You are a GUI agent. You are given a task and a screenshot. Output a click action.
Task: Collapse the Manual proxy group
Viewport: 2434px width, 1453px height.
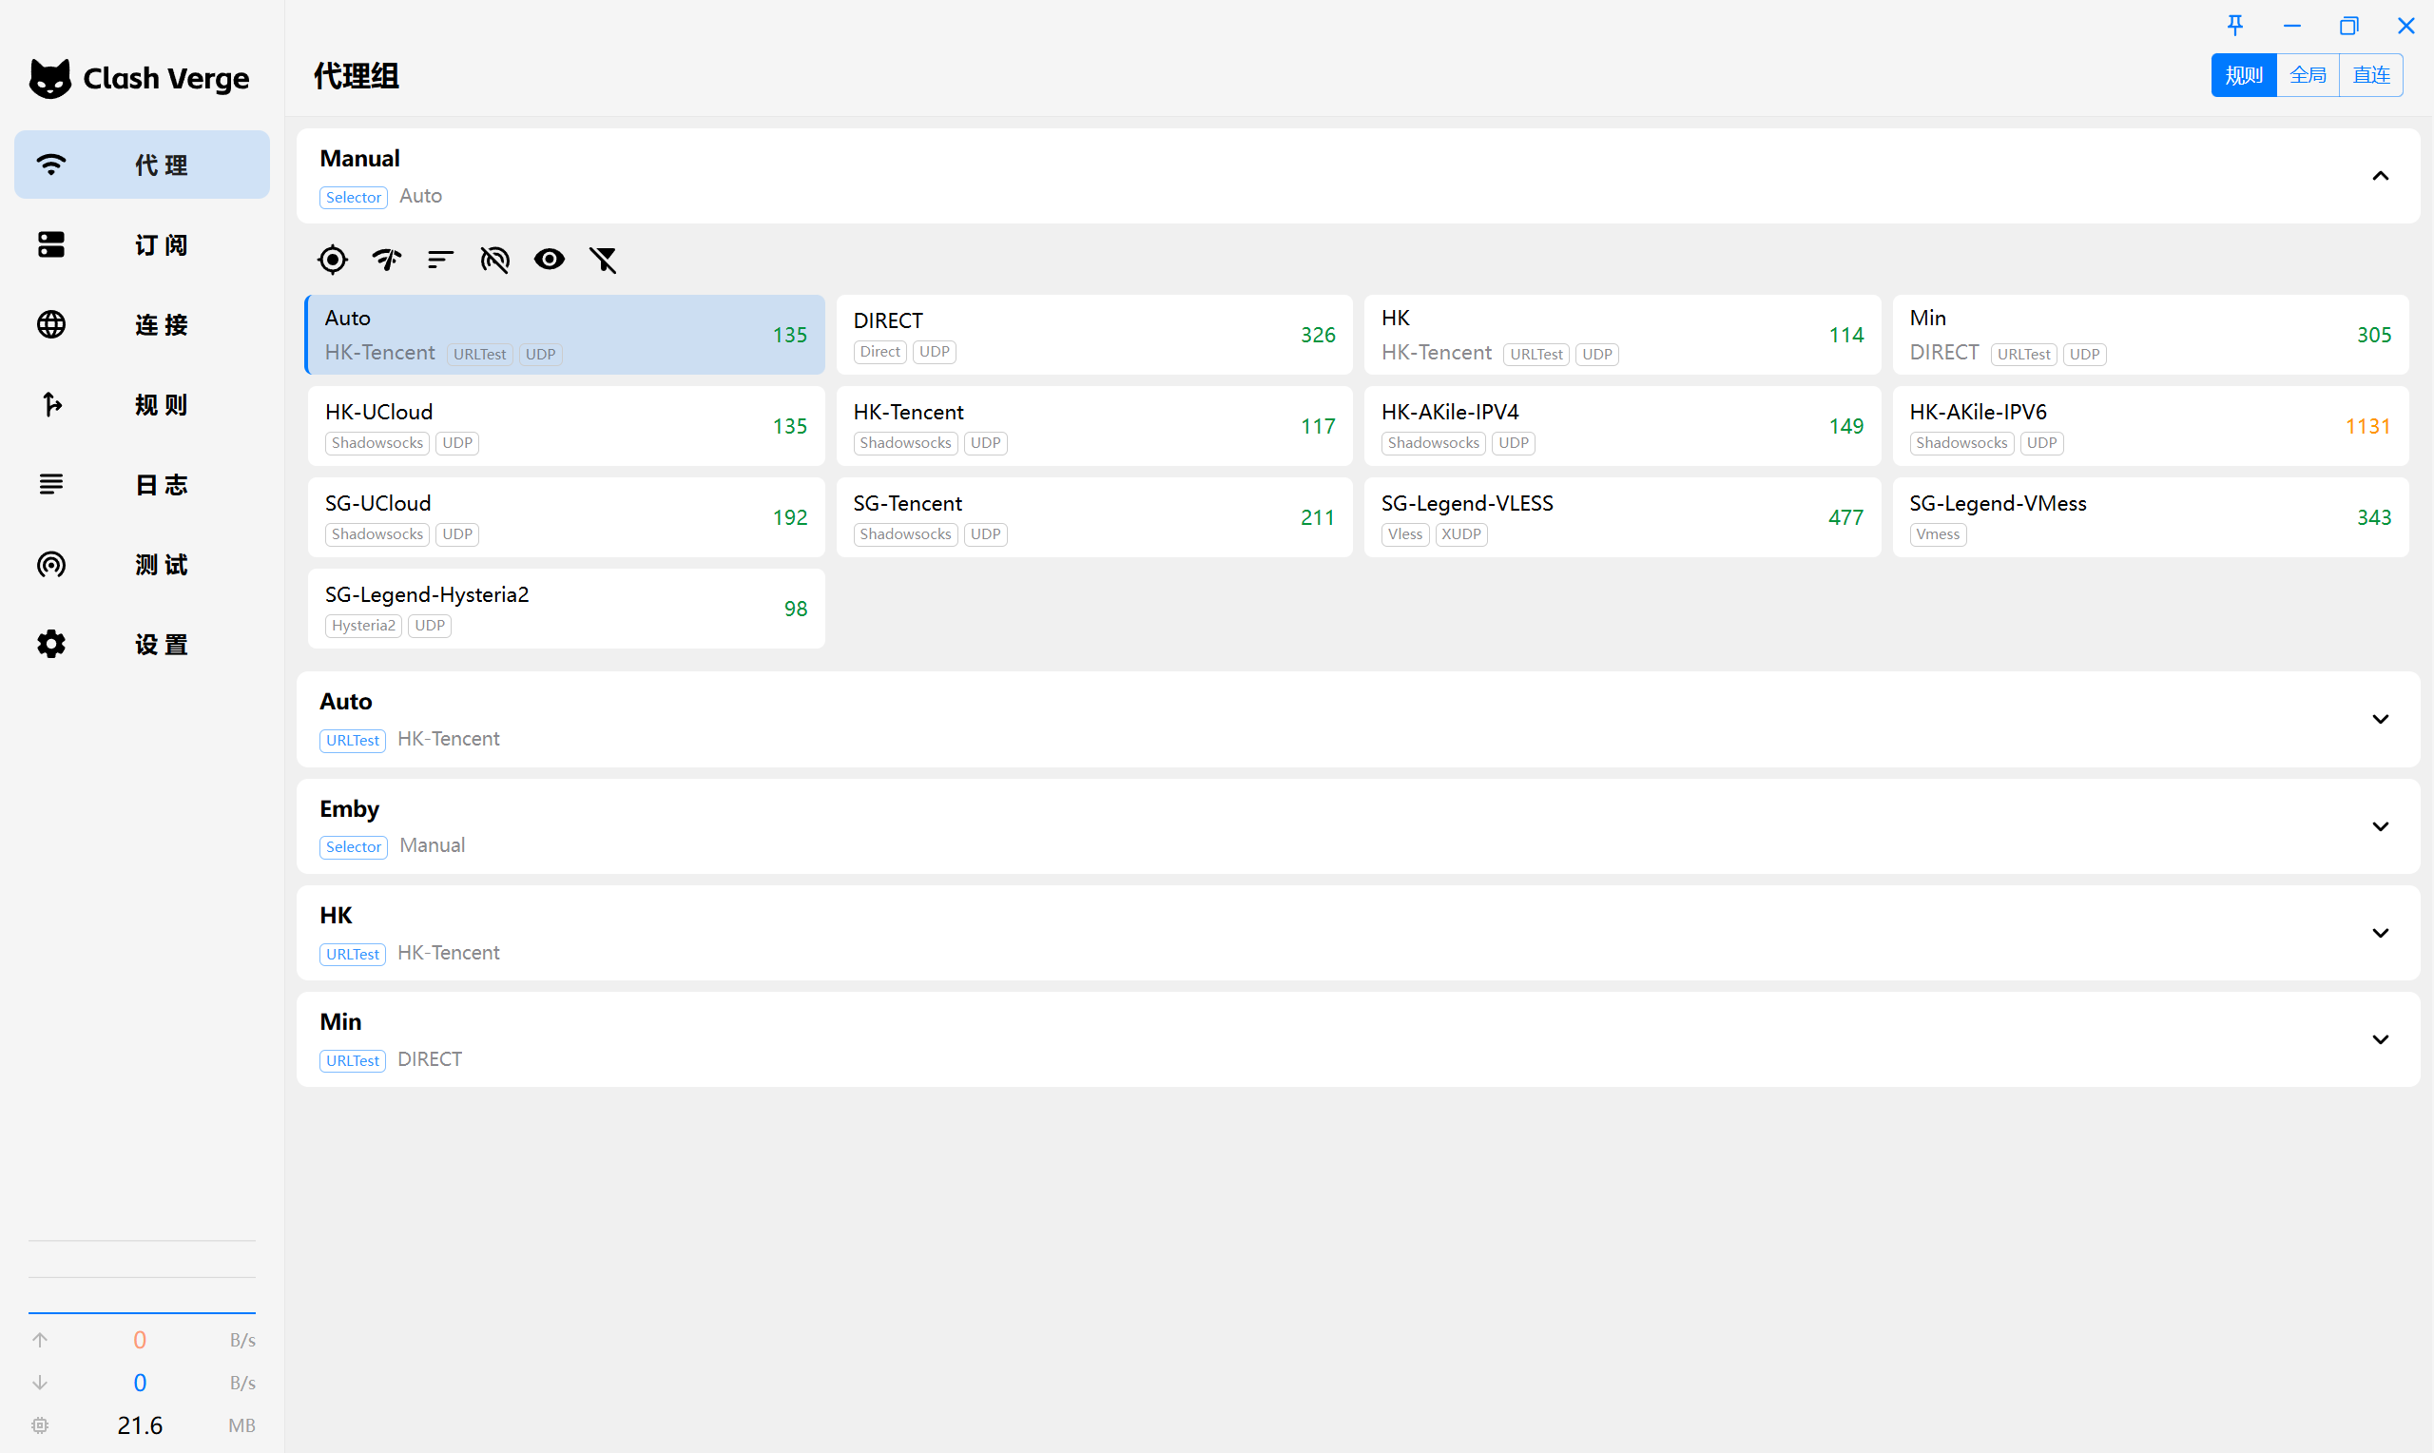click(2380, 176)
